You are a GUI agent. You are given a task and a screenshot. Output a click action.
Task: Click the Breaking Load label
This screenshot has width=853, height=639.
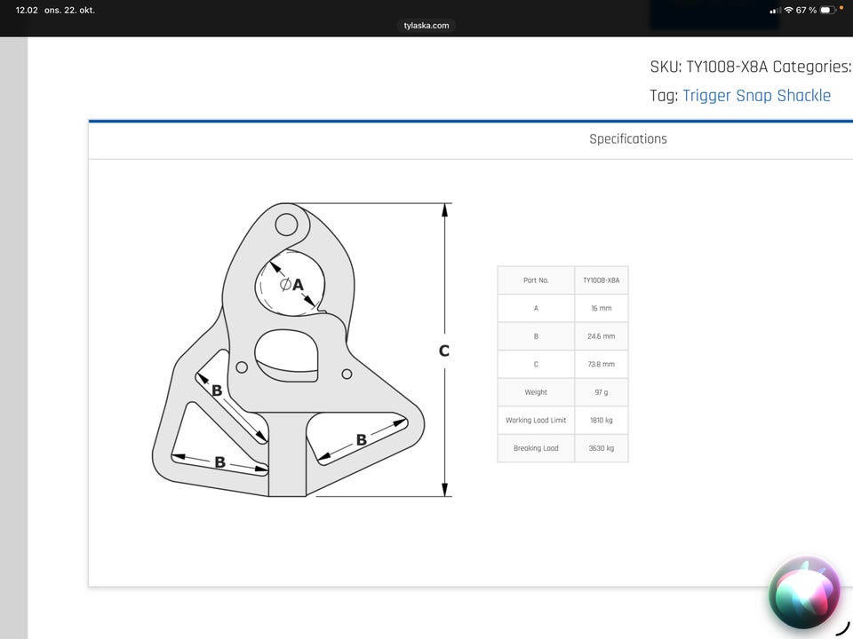(536, 448)
